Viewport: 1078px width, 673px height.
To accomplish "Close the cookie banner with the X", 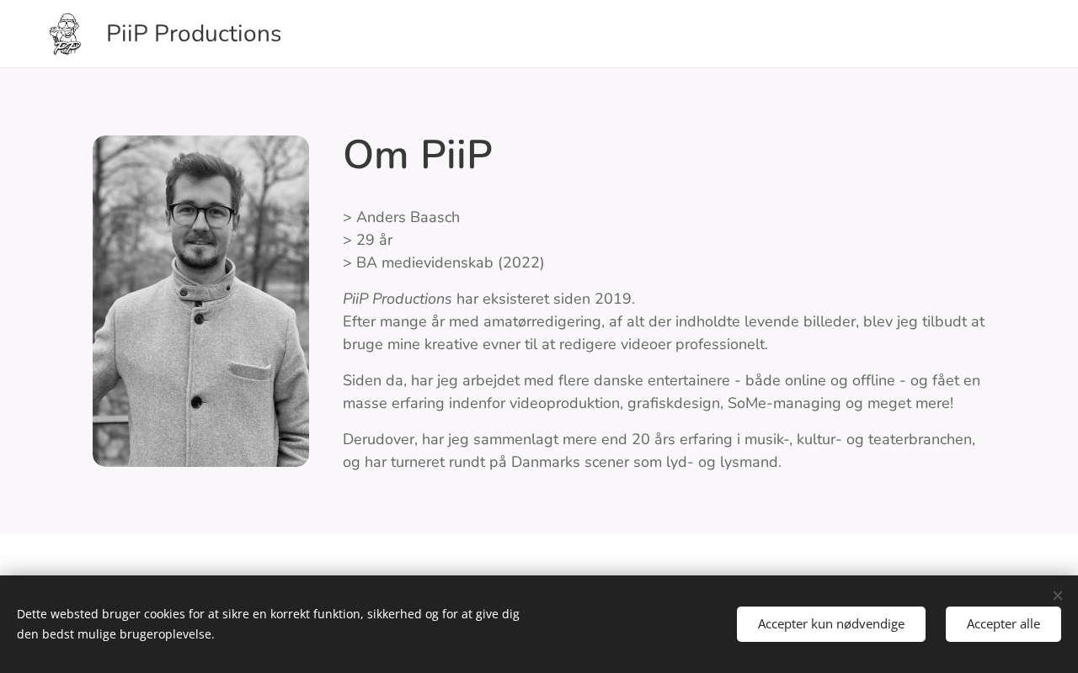I will coord(1057,596).
